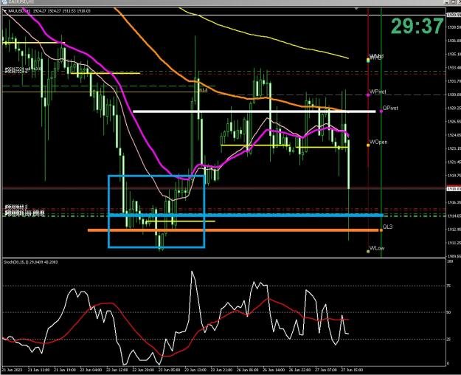Image resolution: width=461 pixels, height=375 pixels.
Task: Click the 22 Jun 20:00 time label
Action: click(143, 370)
